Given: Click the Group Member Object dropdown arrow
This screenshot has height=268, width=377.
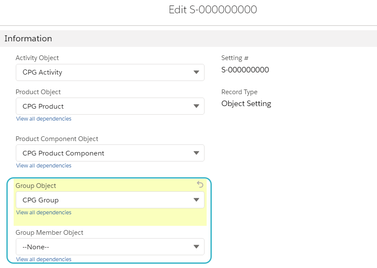Looking at the screenshot, I should (196, 247).
